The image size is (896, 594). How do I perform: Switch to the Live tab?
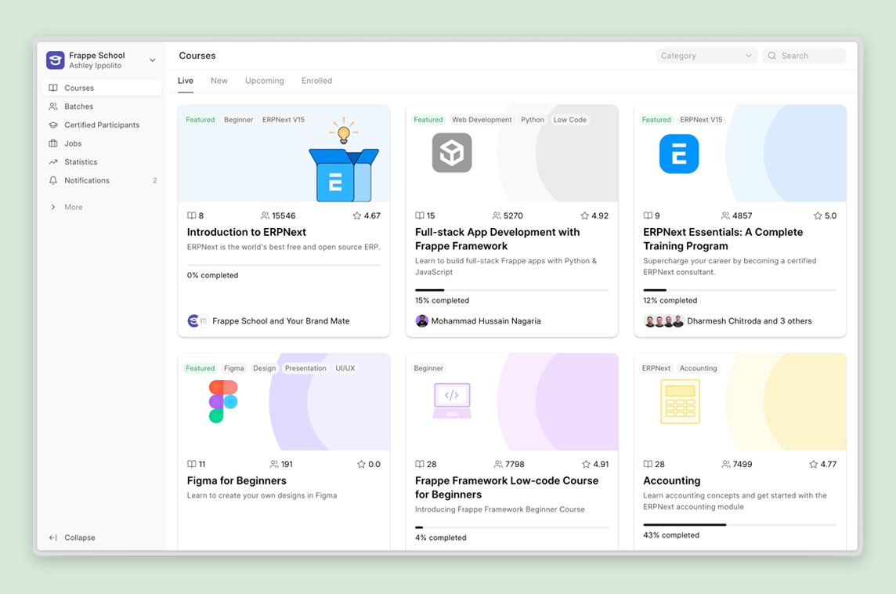185,81
